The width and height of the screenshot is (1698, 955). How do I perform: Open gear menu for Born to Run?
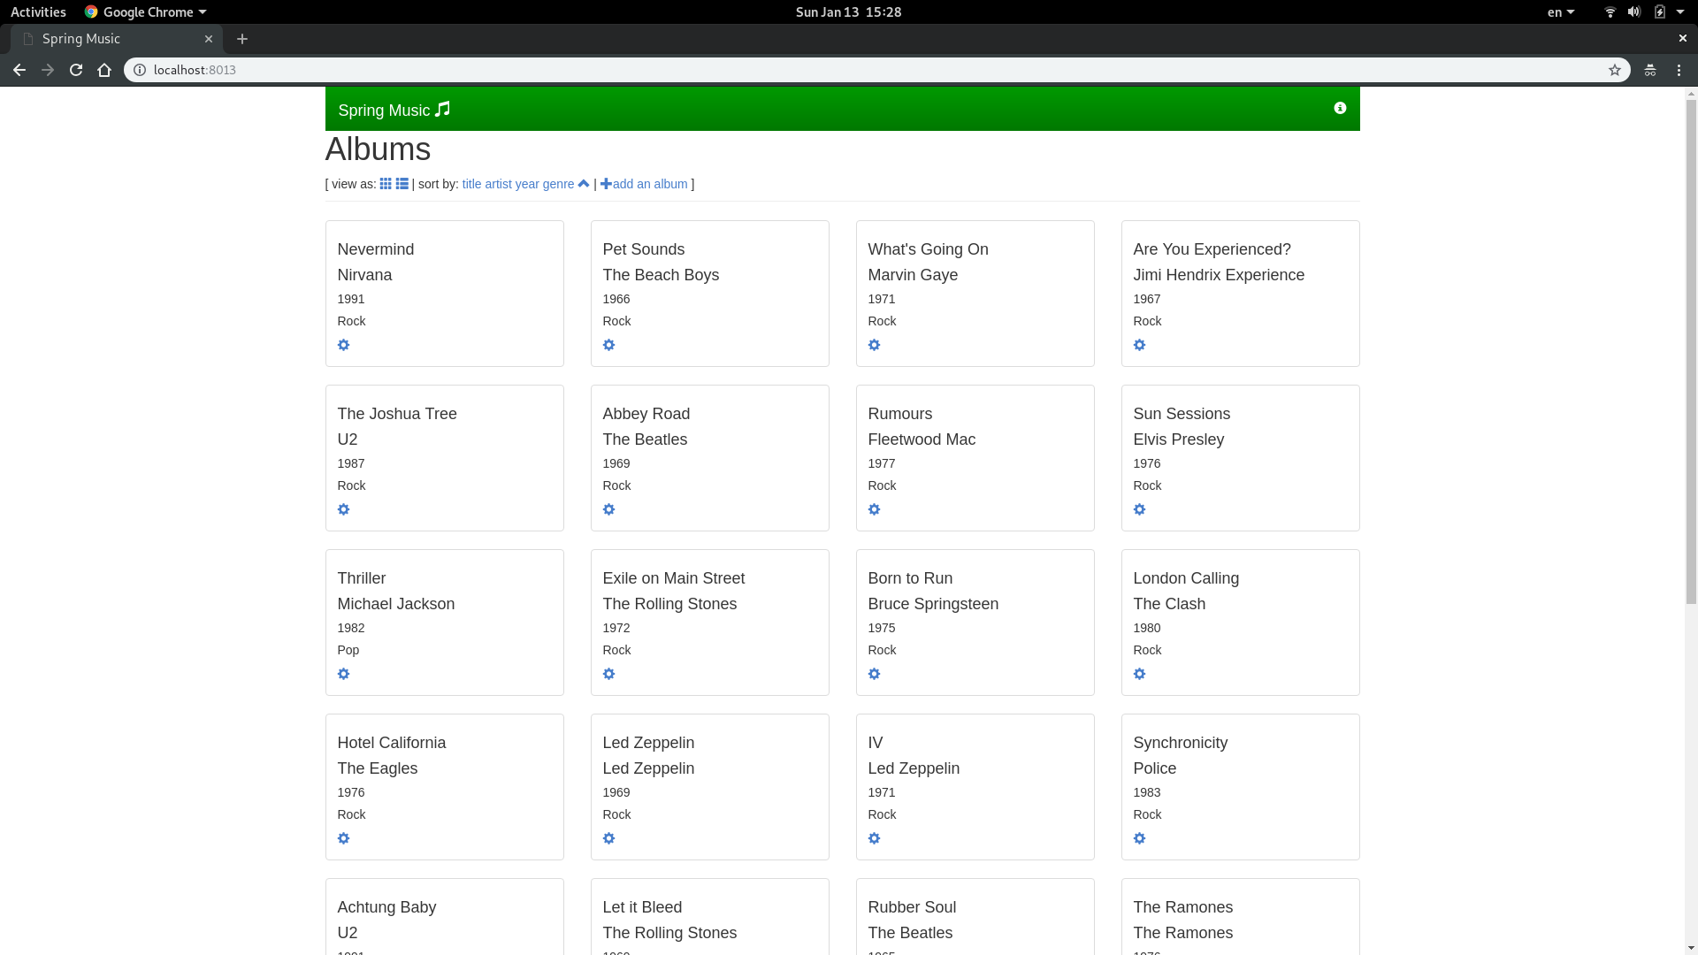875,674
